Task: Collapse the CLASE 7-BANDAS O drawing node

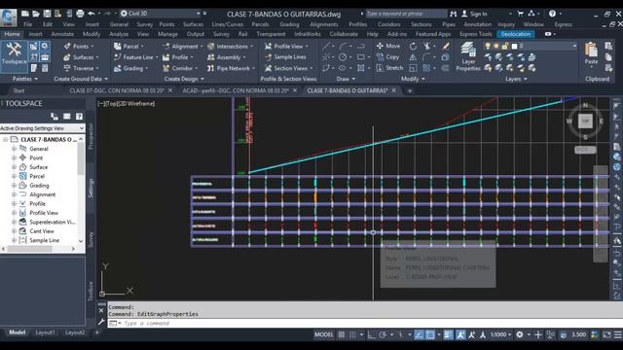Action: pos(5,140)
